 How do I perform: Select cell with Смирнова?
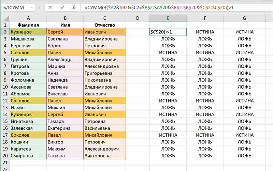pyautogui.click(x=28, y=156)
